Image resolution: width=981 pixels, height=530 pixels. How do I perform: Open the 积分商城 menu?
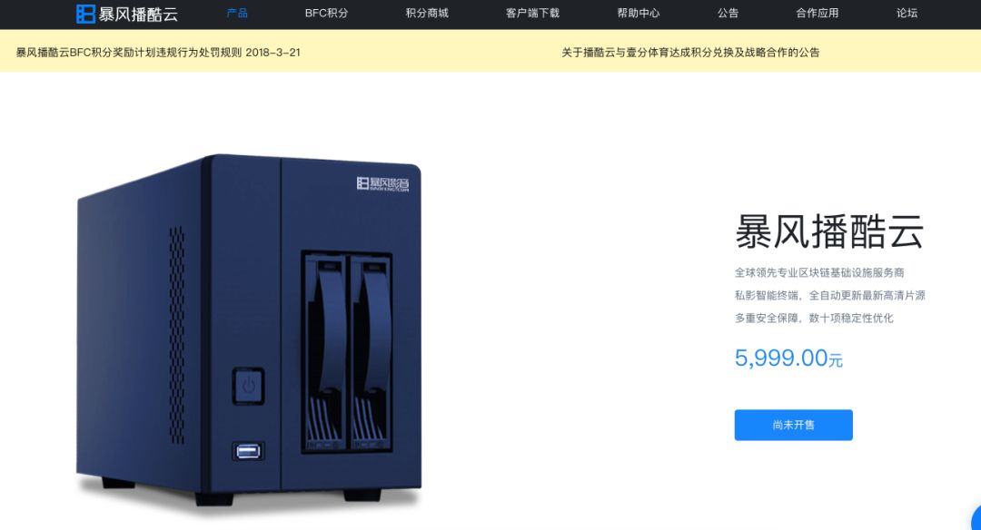[427, 13]
